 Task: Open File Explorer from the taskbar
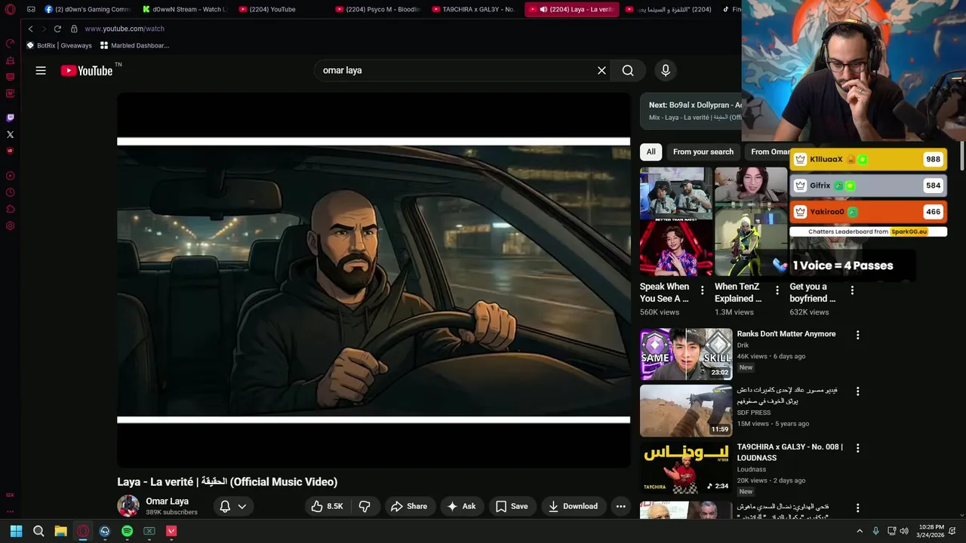pos(60,531)
